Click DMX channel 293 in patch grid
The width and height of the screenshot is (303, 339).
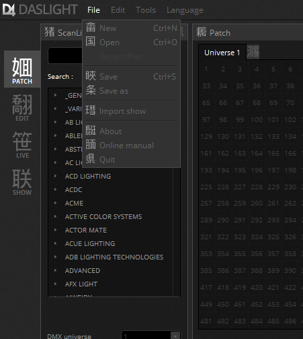tap(273, 220)
